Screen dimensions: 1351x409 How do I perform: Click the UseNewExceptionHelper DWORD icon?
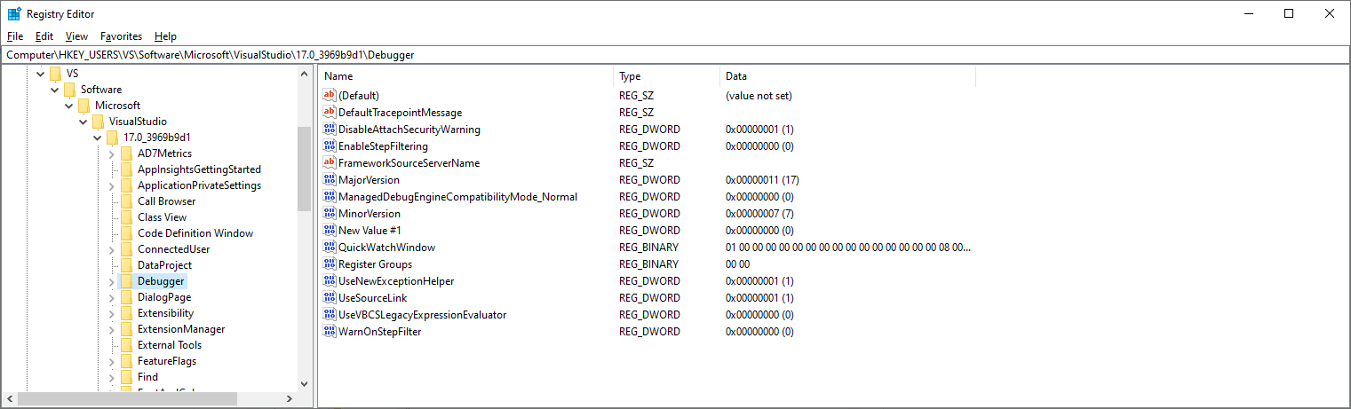point(330,280)
